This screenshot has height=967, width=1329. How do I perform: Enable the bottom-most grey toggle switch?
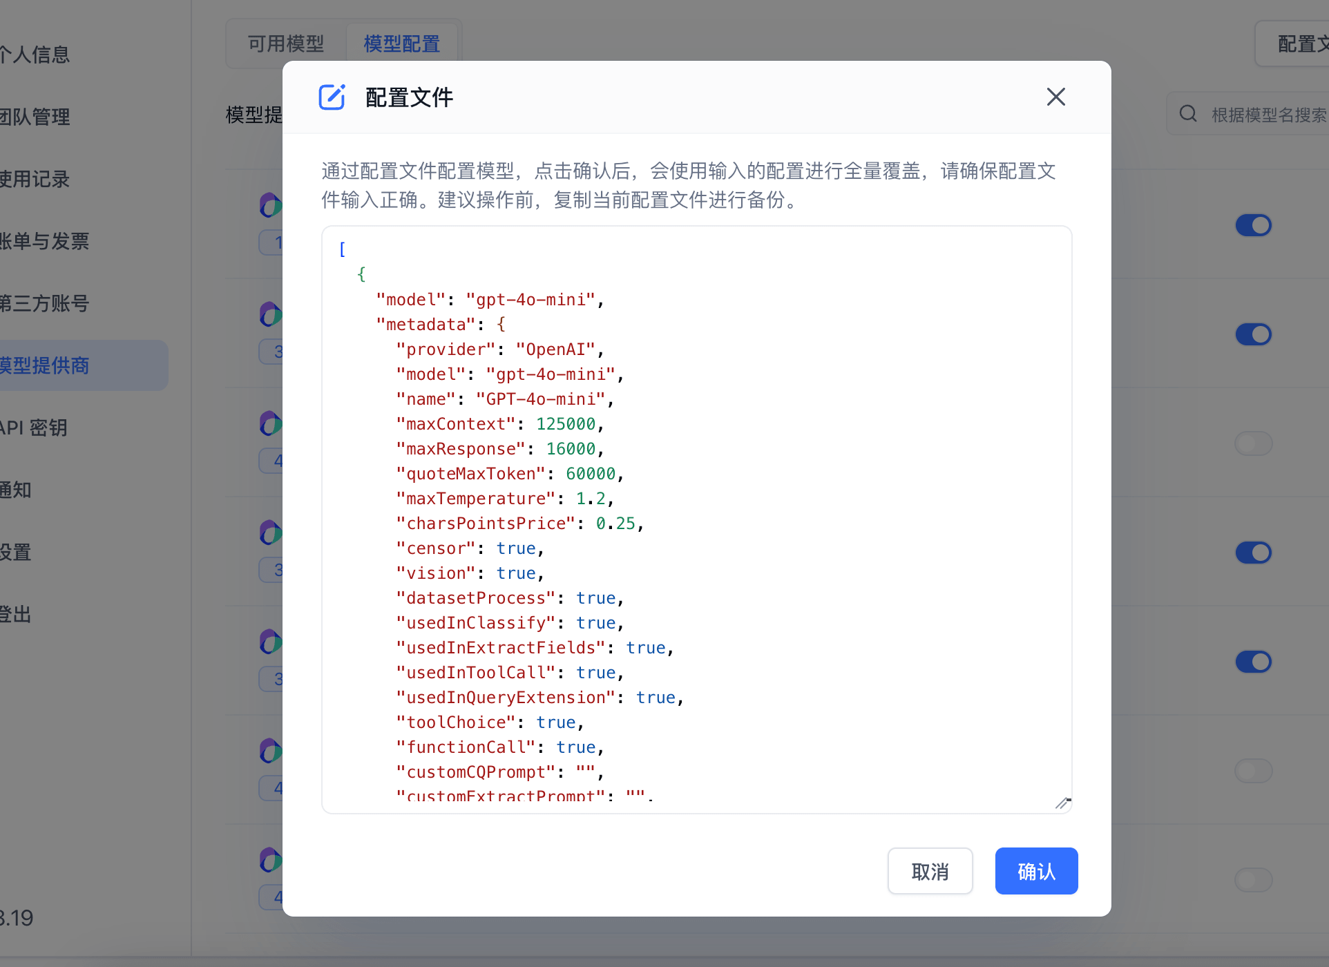click(1253, 880)
